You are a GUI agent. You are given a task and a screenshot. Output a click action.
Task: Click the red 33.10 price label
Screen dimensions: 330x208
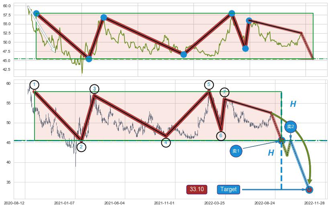pos(197,189)
